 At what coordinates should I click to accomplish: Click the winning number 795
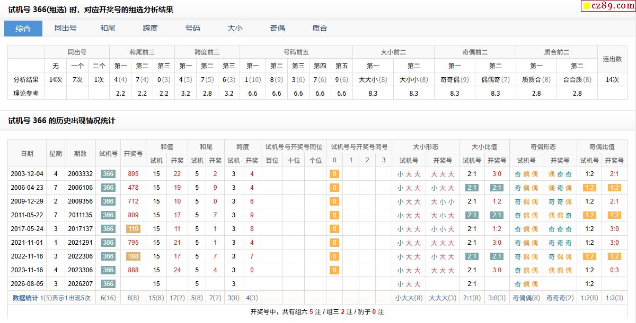tap(133, 243)
